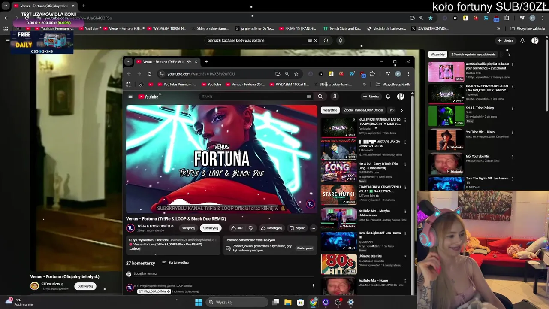
Task: Open more actions ellipsis under video
Action: [313, 228]
